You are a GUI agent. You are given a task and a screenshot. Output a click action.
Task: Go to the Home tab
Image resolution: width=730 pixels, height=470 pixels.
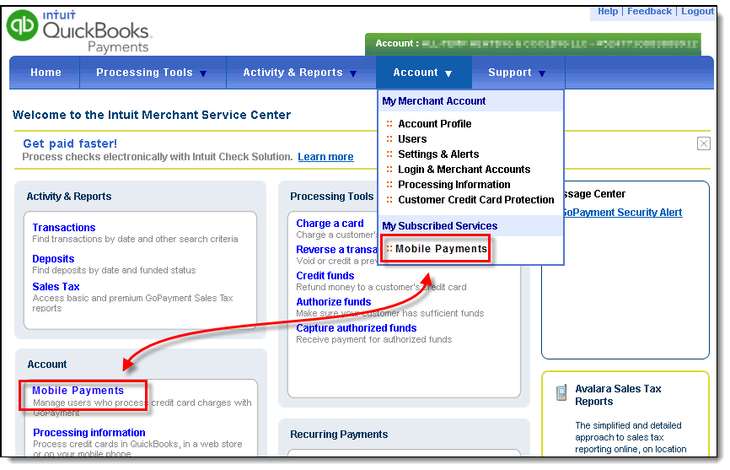[x=46, y=73]
